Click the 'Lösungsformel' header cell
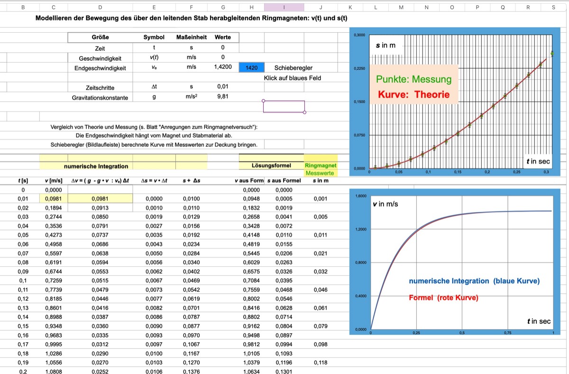569x374 pixels. 270,166
